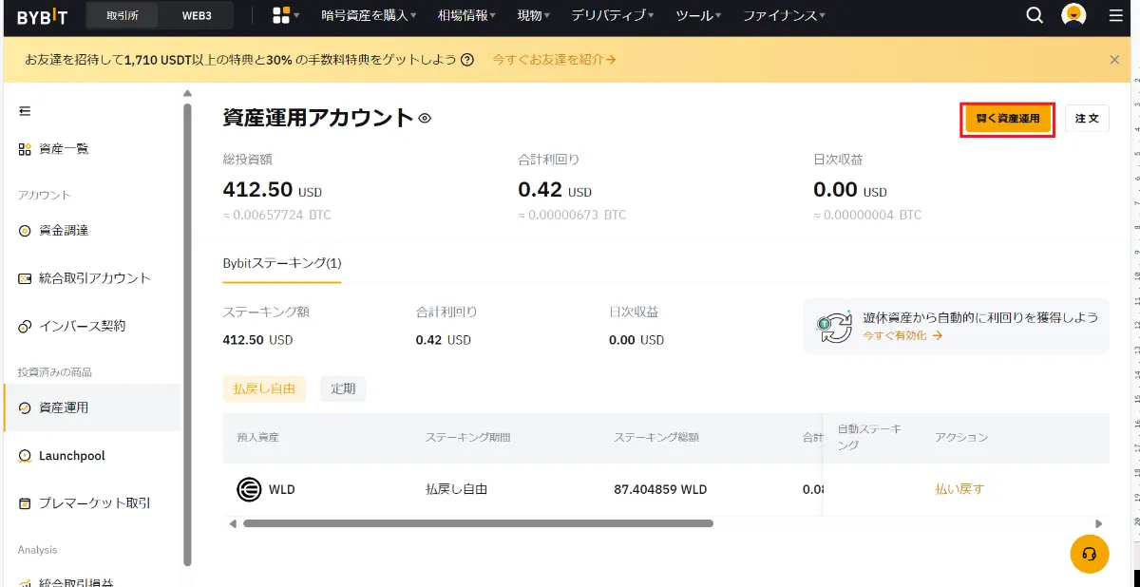The image size is (1140, 587).
Task: Open the user profile avatar
Action: click(1073, 15)
